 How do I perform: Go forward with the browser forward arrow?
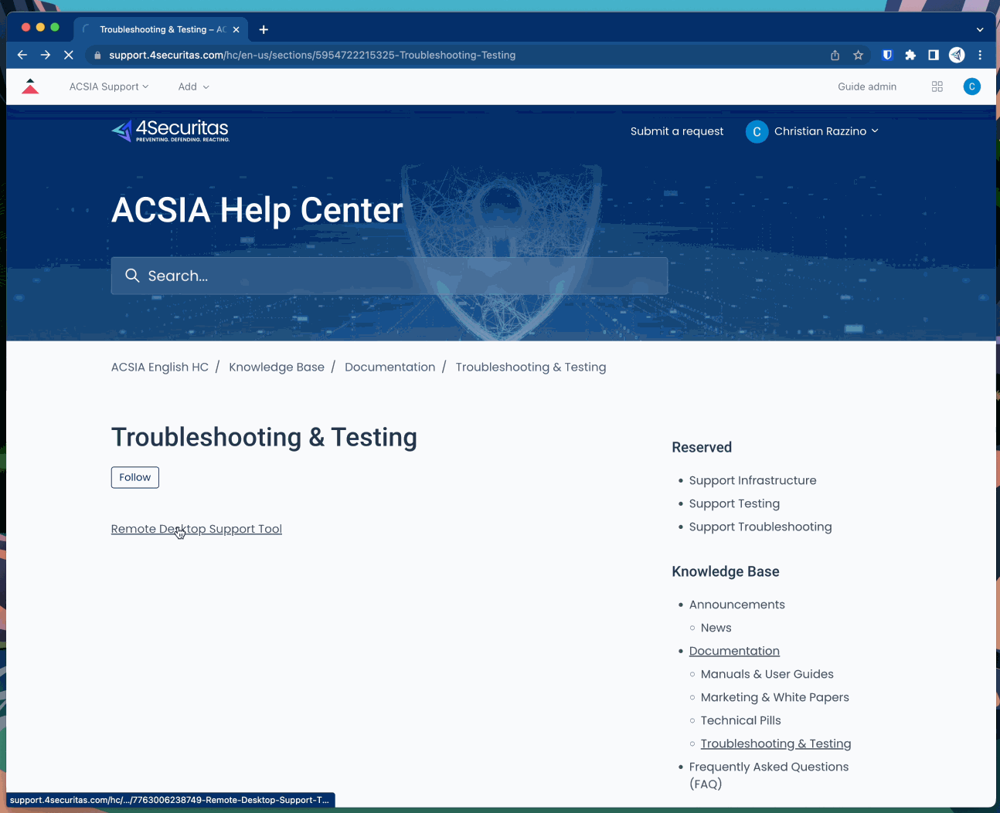46,55
